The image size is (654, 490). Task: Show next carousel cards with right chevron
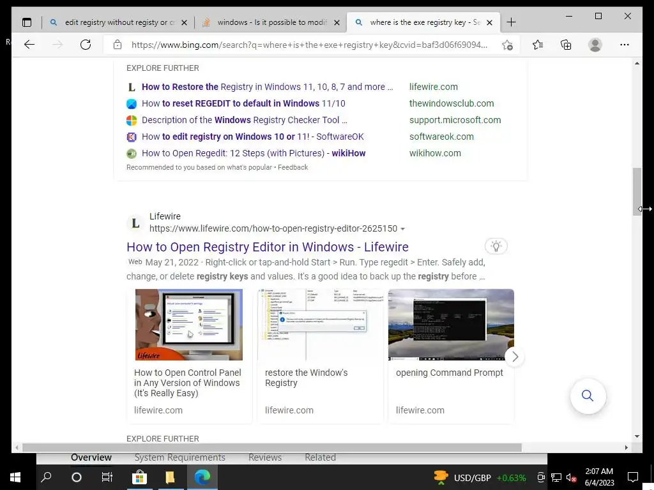click(x=515, y=357)
